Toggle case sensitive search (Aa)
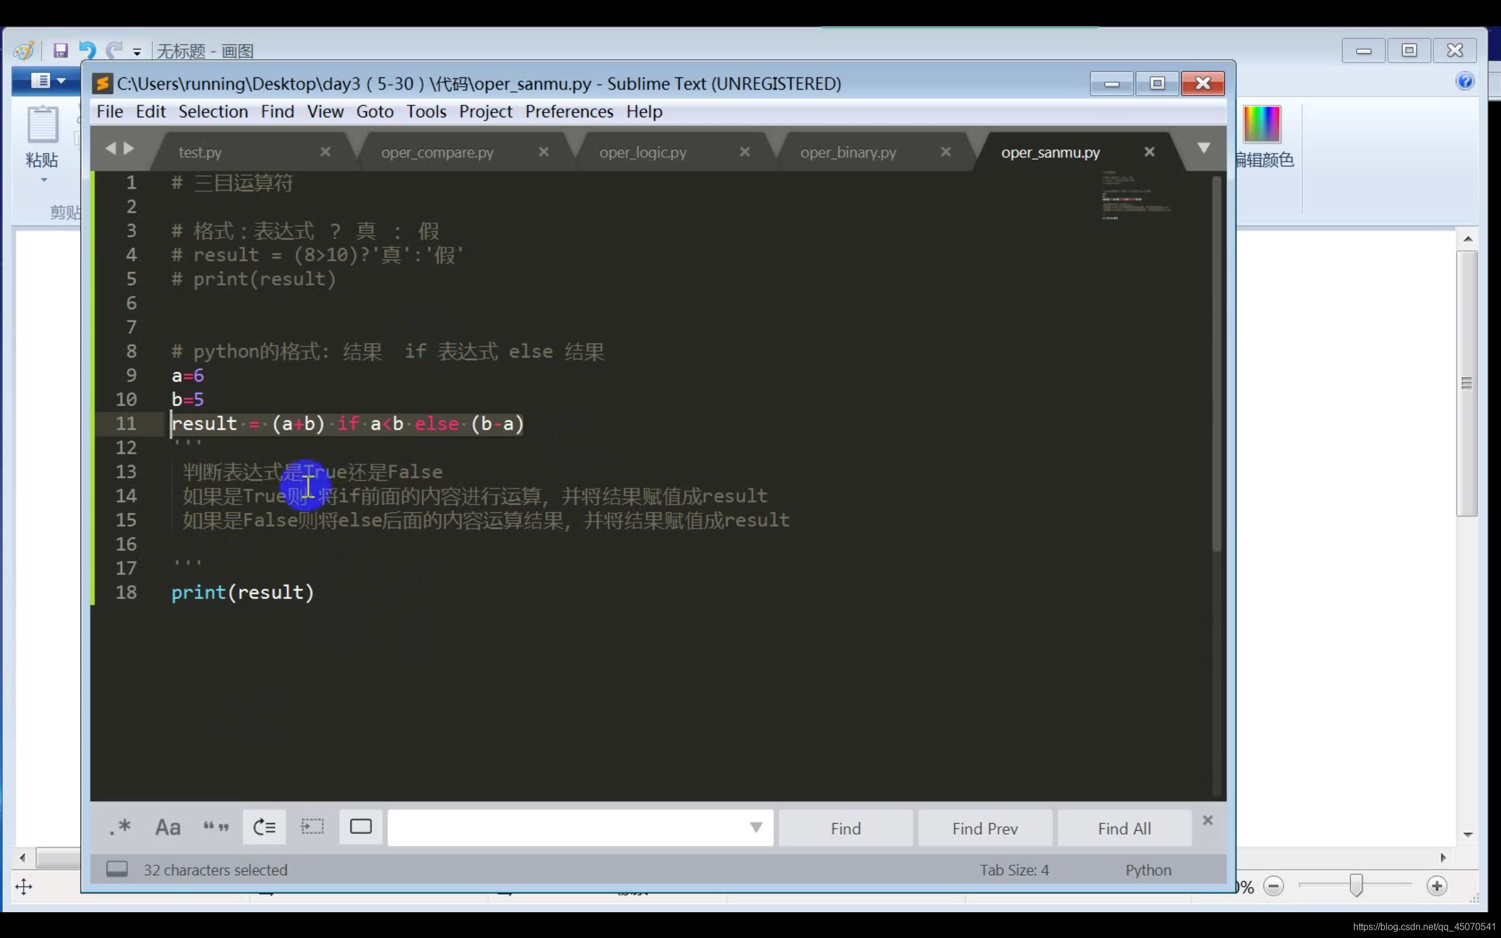The image size is (1501, 938). point(168,827)
